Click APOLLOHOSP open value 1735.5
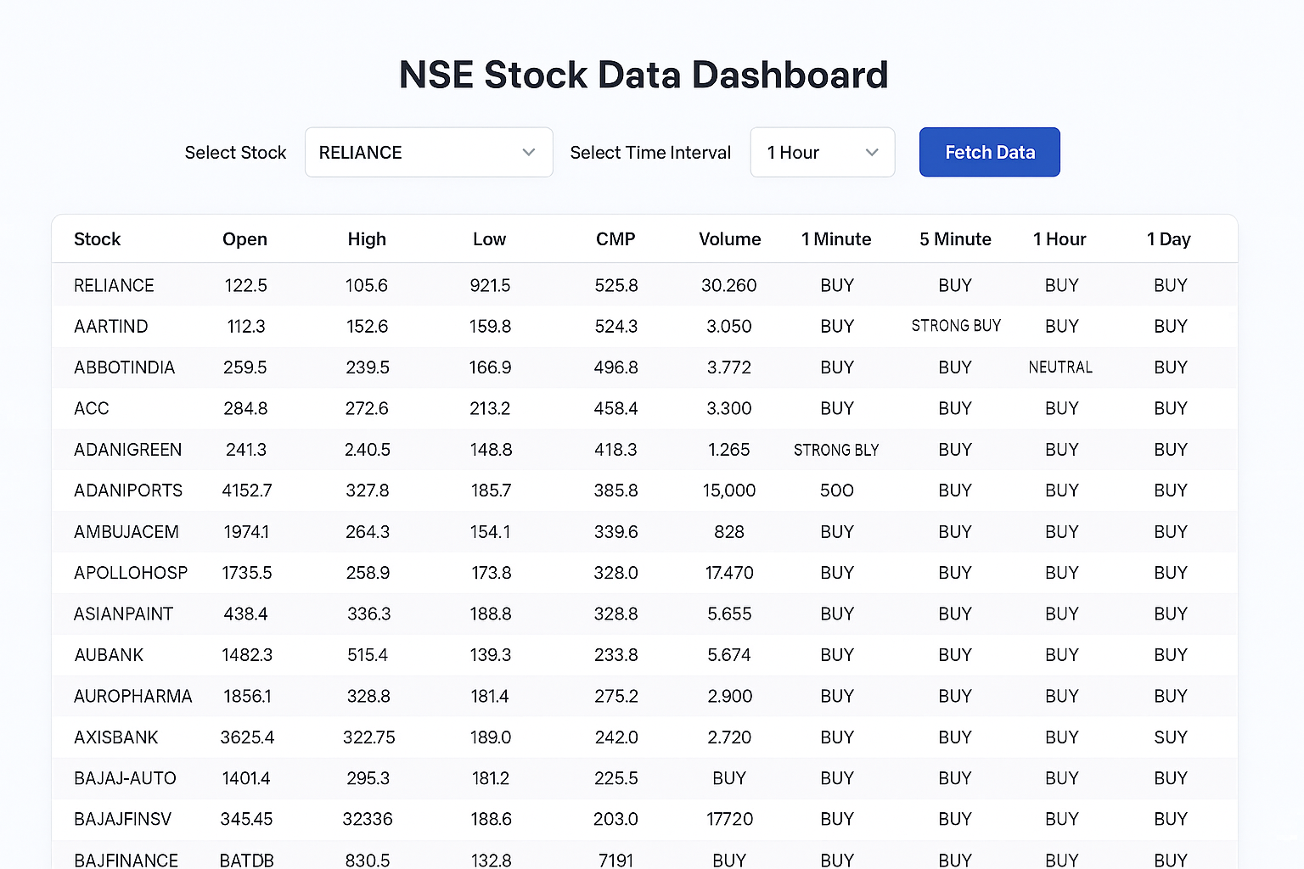 [247, 573]
